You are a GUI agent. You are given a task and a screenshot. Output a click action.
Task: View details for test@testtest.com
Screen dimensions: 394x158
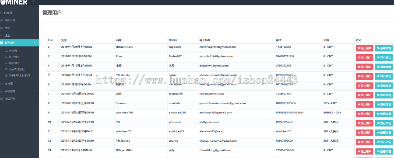click(383, 95)
